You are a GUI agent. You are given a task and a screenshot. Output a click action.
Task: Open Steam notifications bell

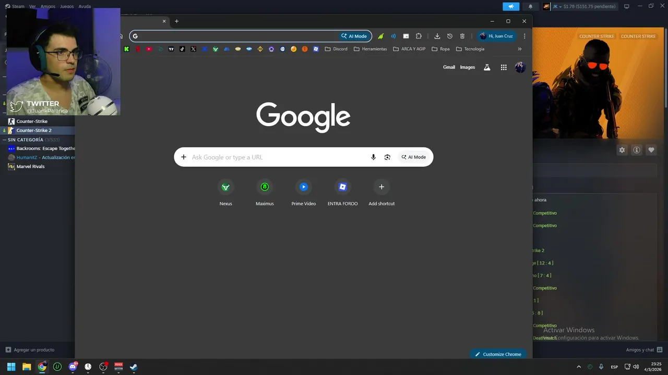pos(531,6)
